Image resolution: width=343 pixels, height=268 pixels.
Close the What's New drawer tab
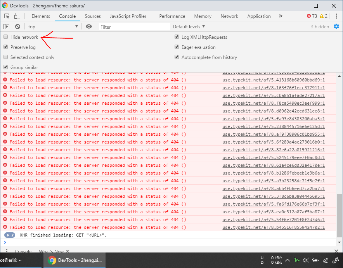click(68, 251)
